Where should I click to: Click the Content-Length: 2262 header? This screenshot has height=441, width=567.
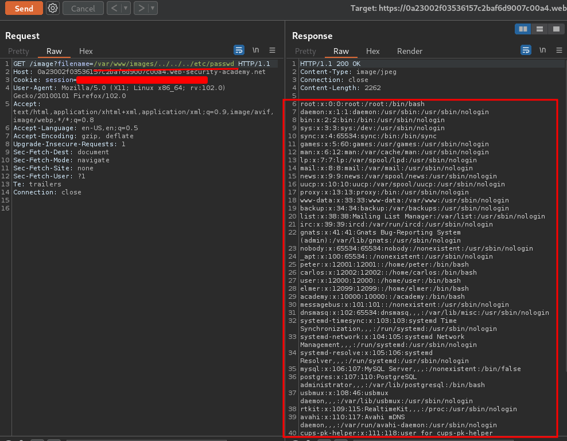click(x=340, y=88)
